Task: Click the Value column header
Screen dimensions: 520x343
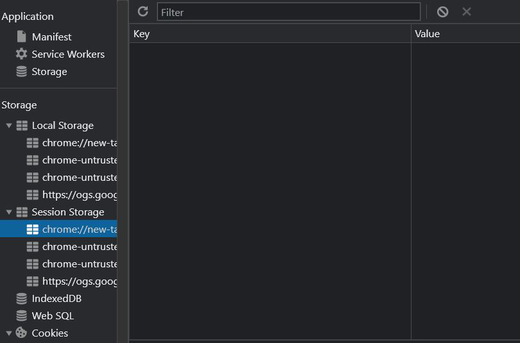Action: [465, 34]
